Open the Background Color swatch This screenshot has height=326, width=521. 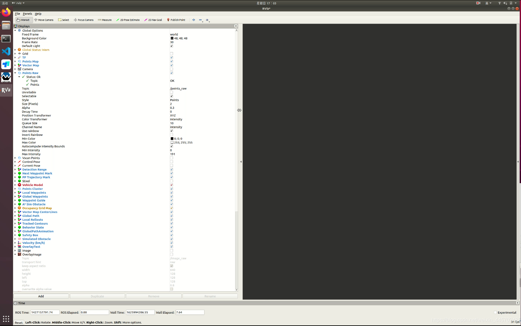(172, 38)
